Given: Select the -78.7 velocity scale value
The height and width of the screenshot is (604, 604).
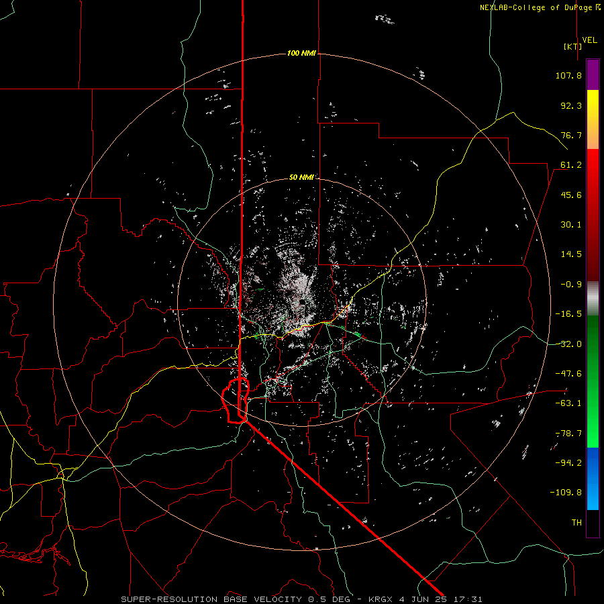Looking at the screenshot, I should 568,434.
